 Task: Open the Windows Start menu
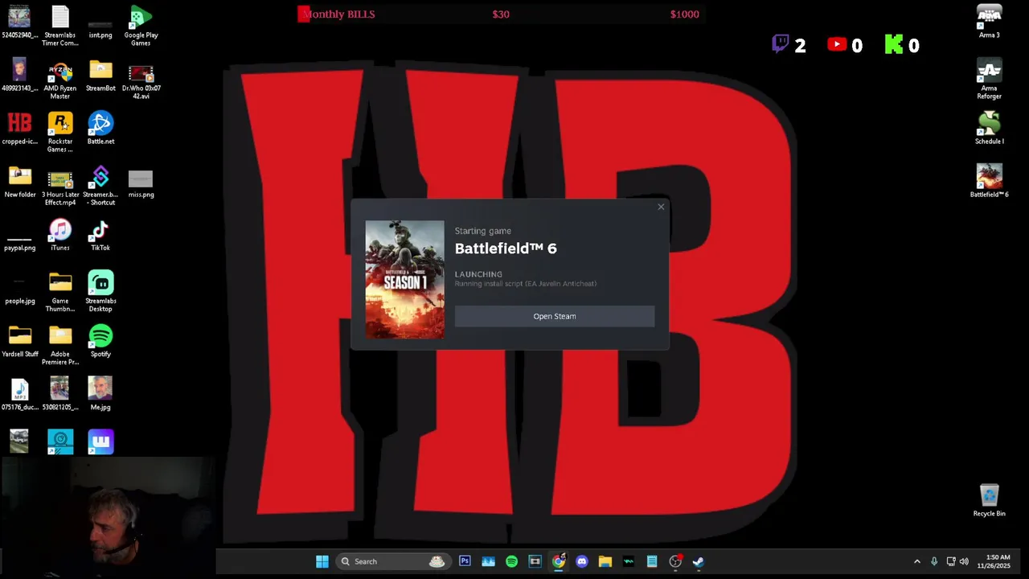(x=322, y=561)
